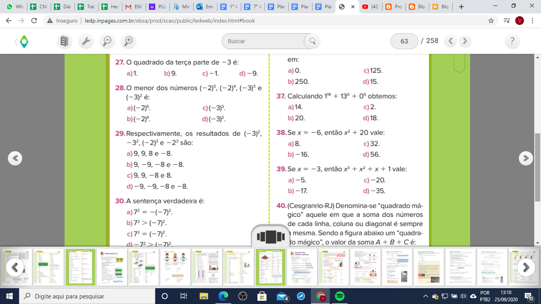Screen dimensions: 541x304
Task: Open Chrome's three-dot menu
Action: point(532,21)
